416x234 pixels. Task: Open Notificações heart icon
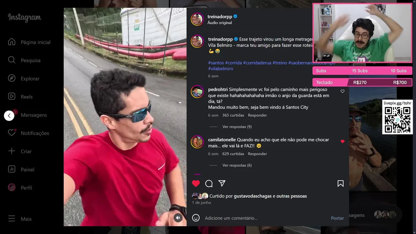tap(12, 133)
